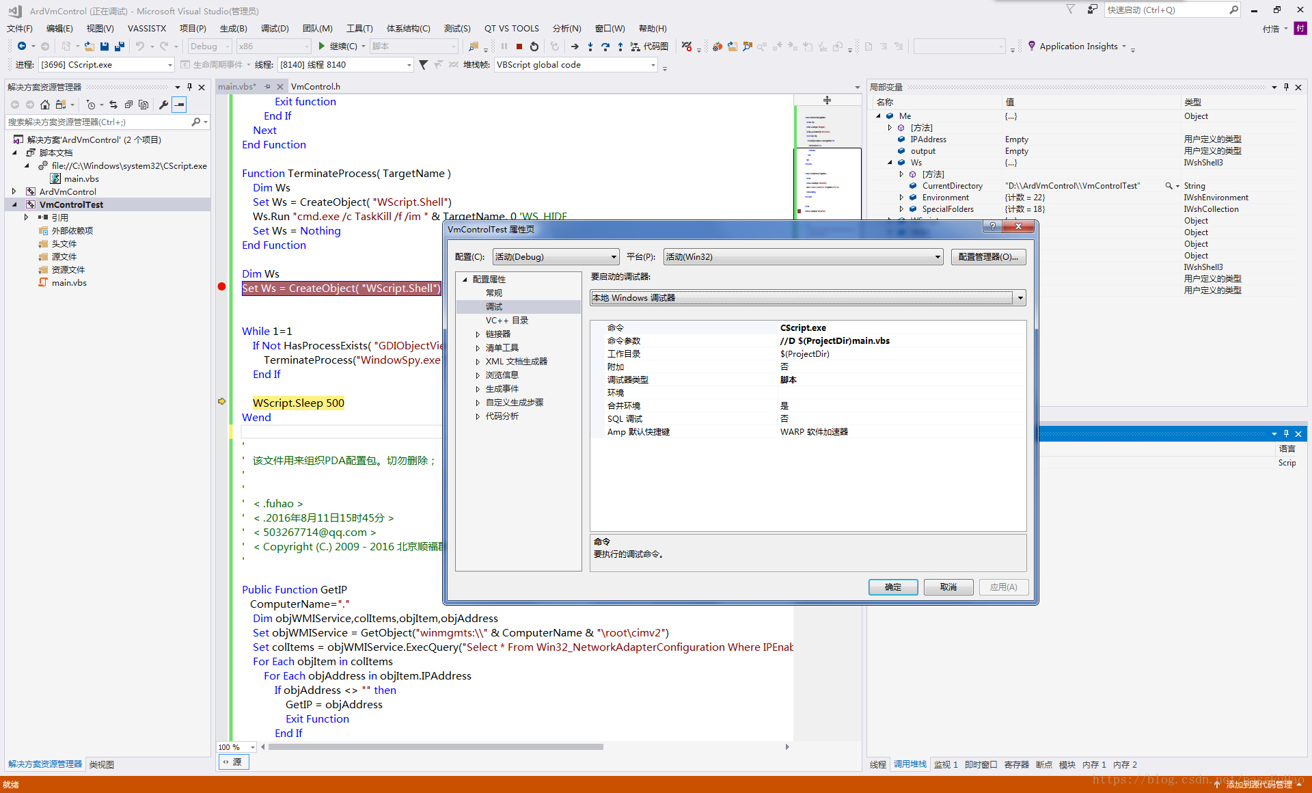Expand the 生成事件 configuration tree node
Viewport: 1312px width, 793px height.
[476, 388]
